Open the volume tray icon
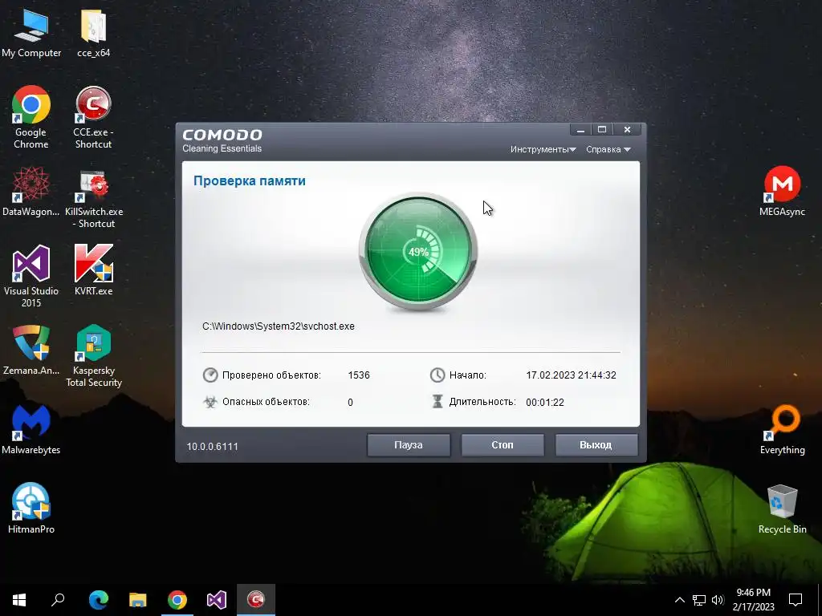 (718, 600)
